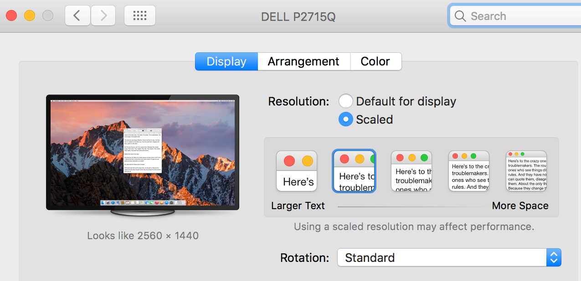Select the Default for display radio button

point(346,101)
